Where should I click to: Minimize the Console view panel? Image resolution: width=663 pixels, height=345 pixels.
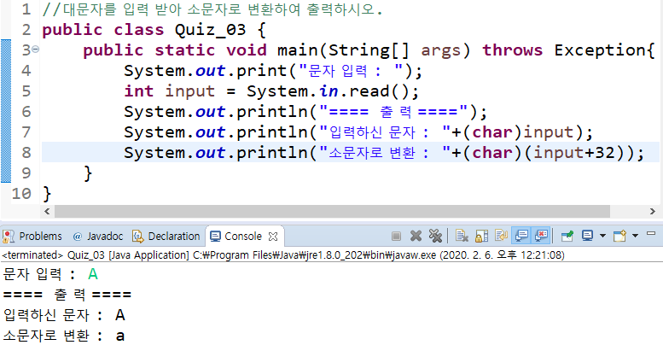pos(651,233)
